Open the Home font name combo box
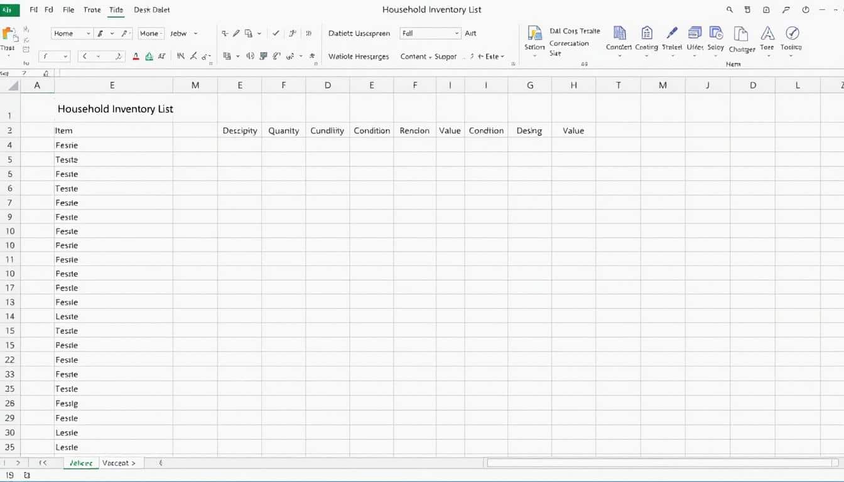Viewport: 844px width, 482px height. click(x=71, y=33)
